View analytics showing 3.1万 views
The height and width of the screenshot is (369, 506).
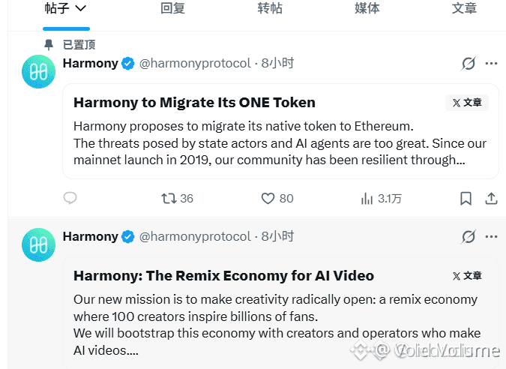click(x=381, y=199)
